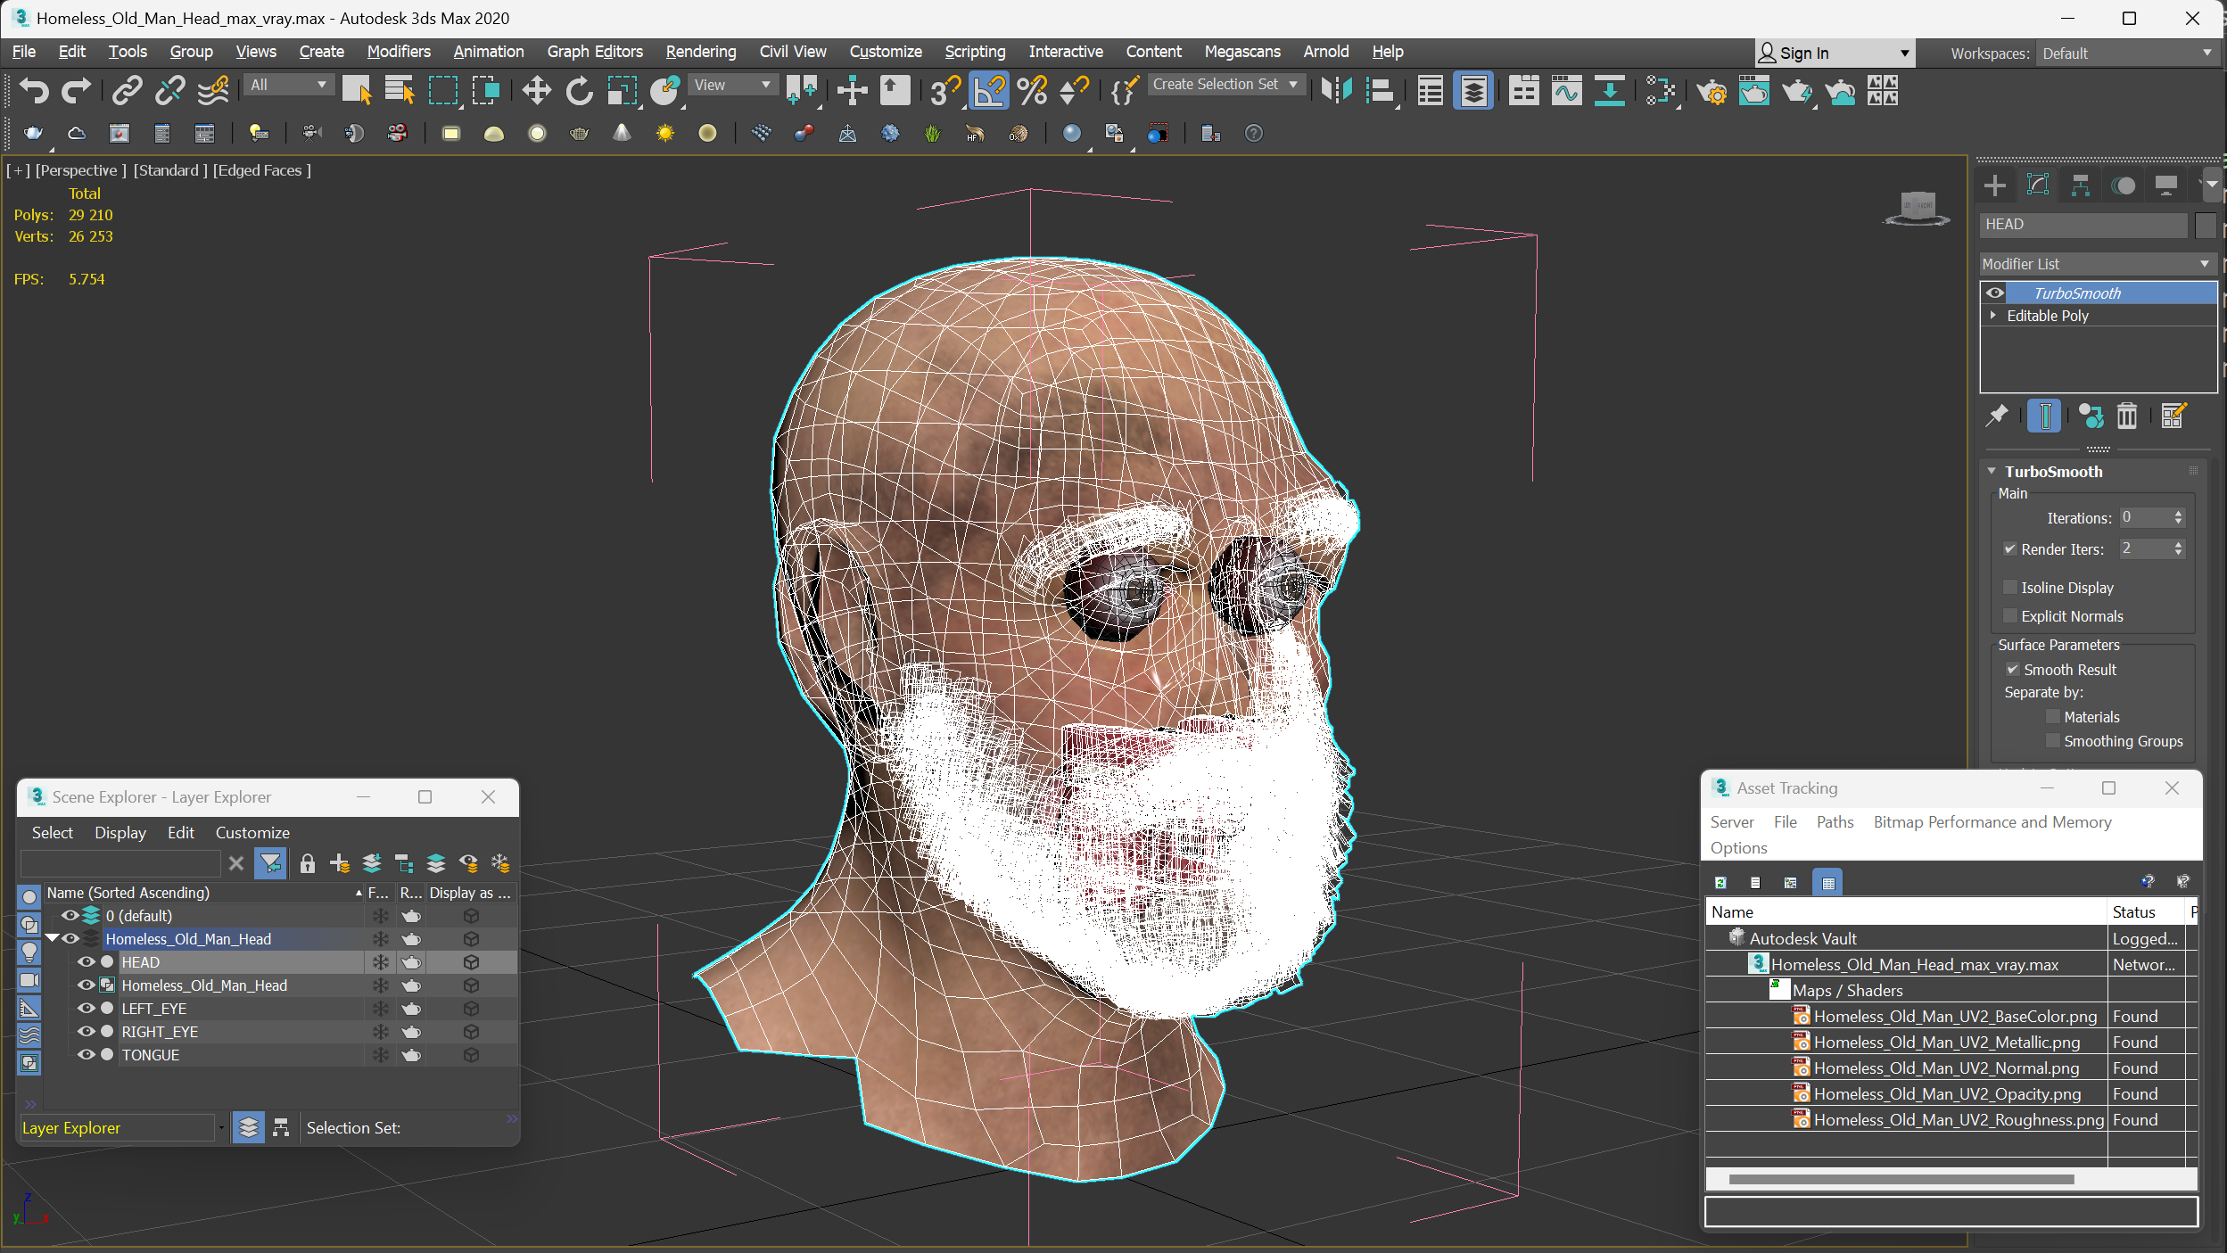Click the lock icon in Layer Explorer
The image size is (2227, 1253).
[307, 863]
